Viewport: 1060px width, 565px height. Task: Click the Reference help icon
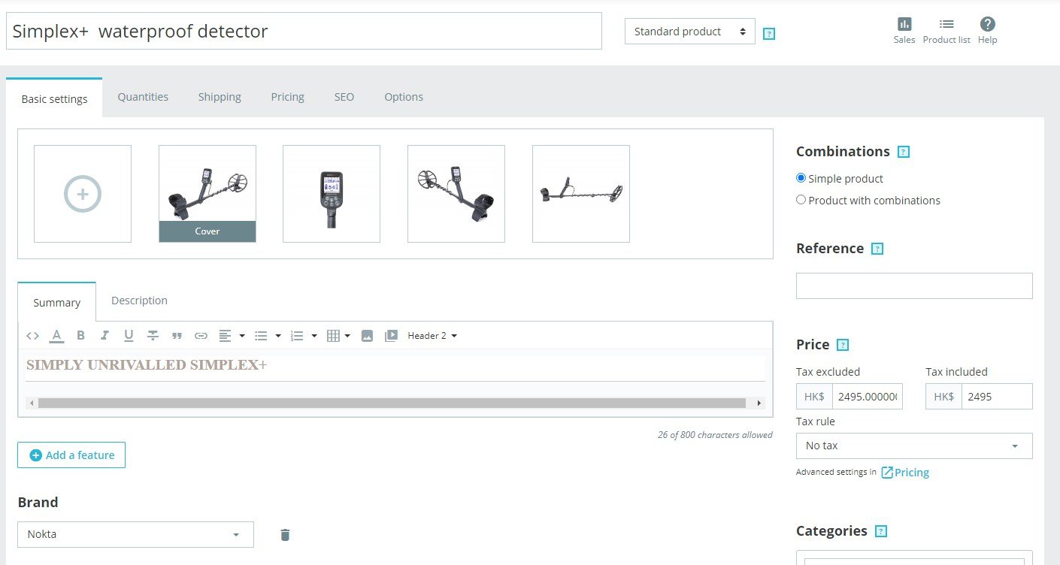coord(877,249)
